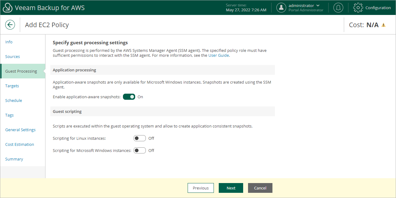396x198 pixels.
Task: Expand the administrator account dropdown
Action: click(318, 5)
